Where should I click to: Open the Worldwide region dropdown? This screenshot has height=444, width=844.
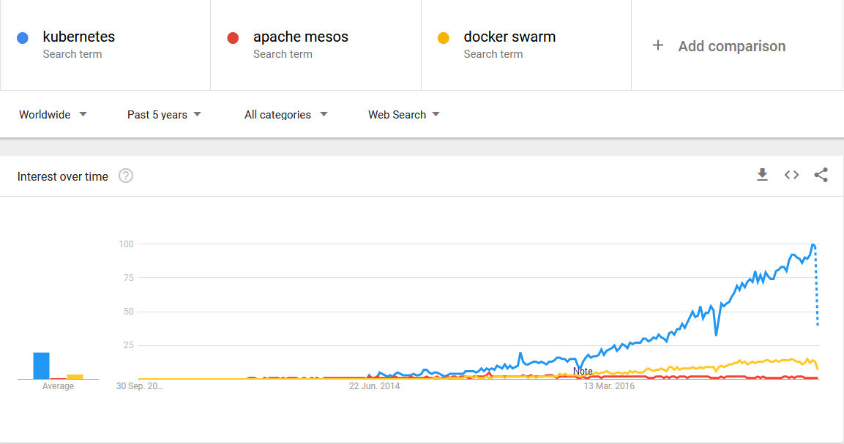[53, 114]
